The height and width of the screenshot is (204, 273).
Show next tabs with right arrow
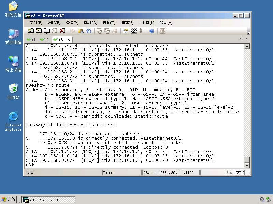(x=246, y=39)
